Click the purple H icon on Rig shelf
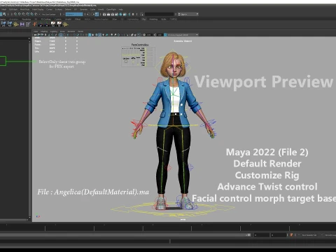This screenshot has width=336, height=252. (22, 24)
